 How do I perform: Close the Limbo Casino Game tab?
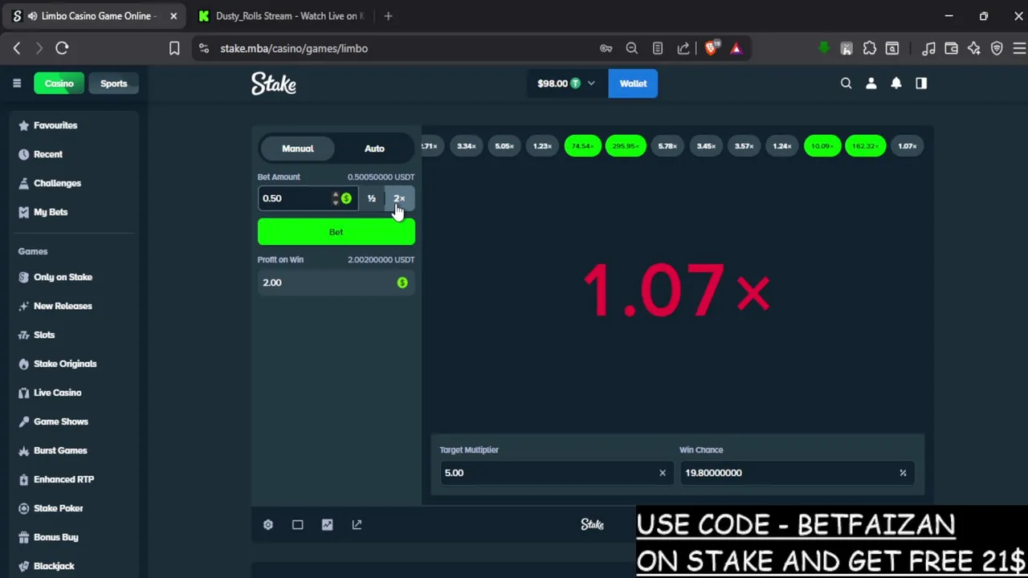173,16
